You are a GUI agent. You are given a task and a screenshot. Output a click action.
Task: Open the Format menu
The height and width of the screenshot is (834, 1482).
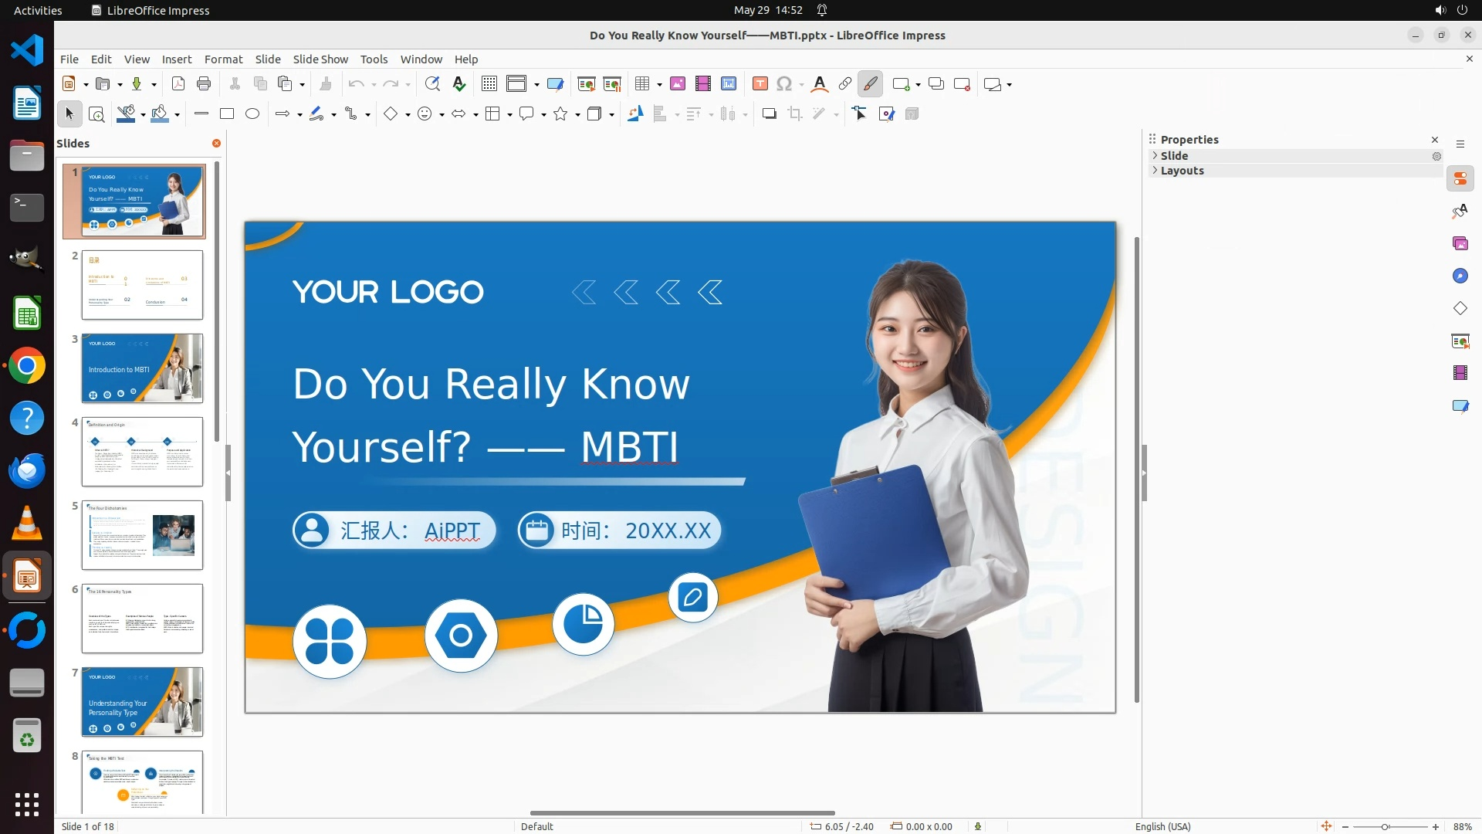point(223,59)
